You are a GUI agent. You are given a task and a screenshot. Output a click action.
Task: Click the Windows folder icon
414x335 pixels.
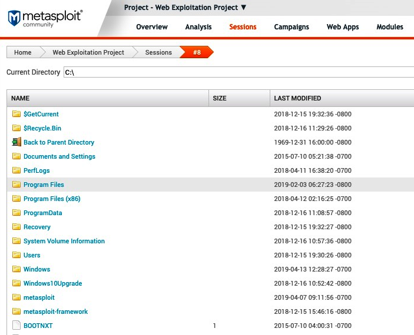tap(16, 269)
